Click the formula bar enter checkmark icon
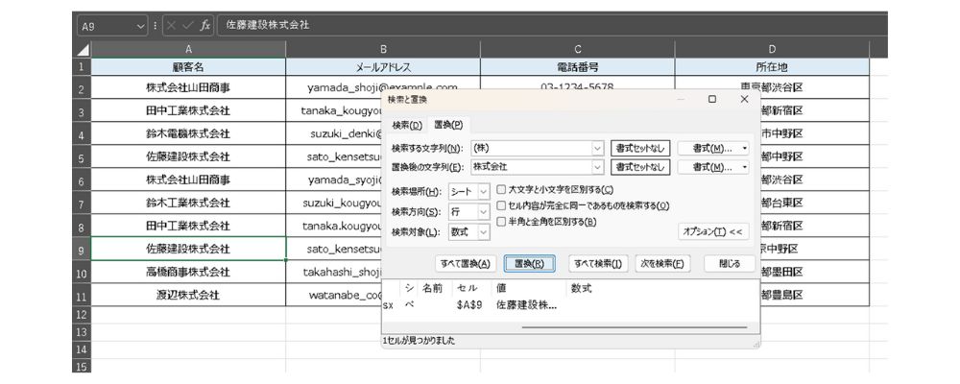Image resolution: width=960 pixels, height=384 pixels. [x=189, y=24]
